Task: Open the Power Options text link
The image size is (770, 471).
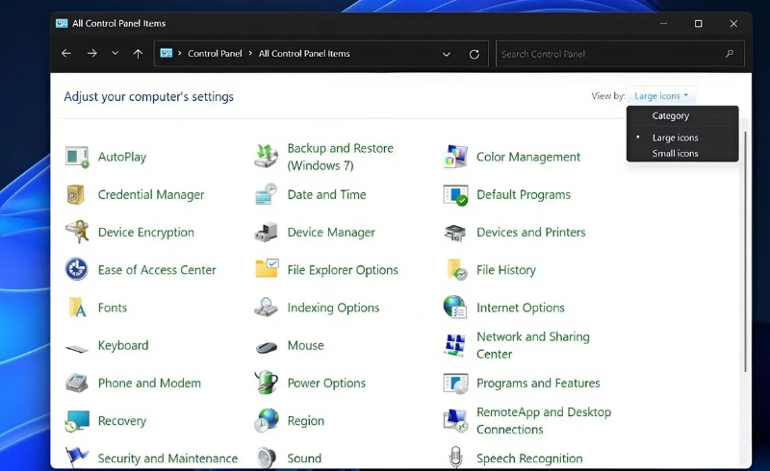Action: coord(326,384)
